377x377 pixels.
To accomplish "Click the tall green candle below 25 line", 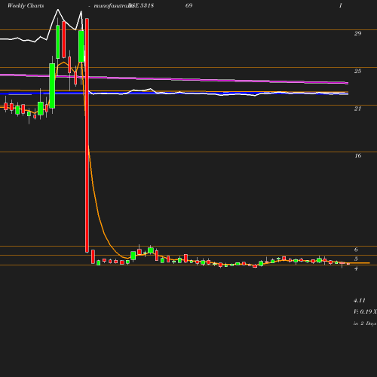I will (52, 86).
